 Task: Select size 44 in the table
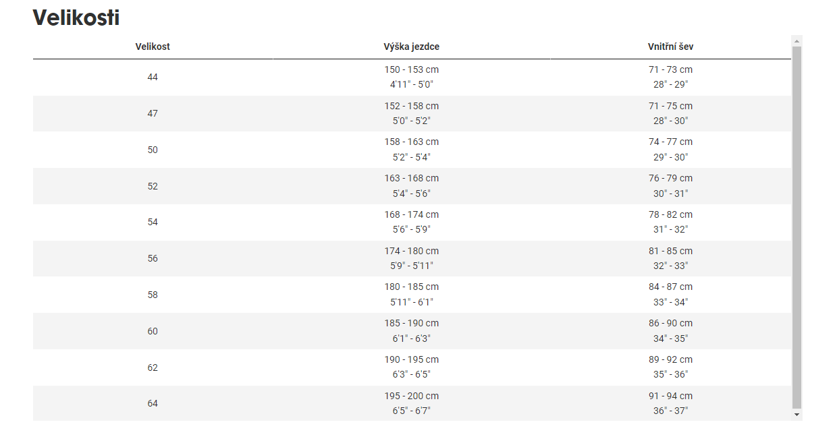(x=153, y=78)
